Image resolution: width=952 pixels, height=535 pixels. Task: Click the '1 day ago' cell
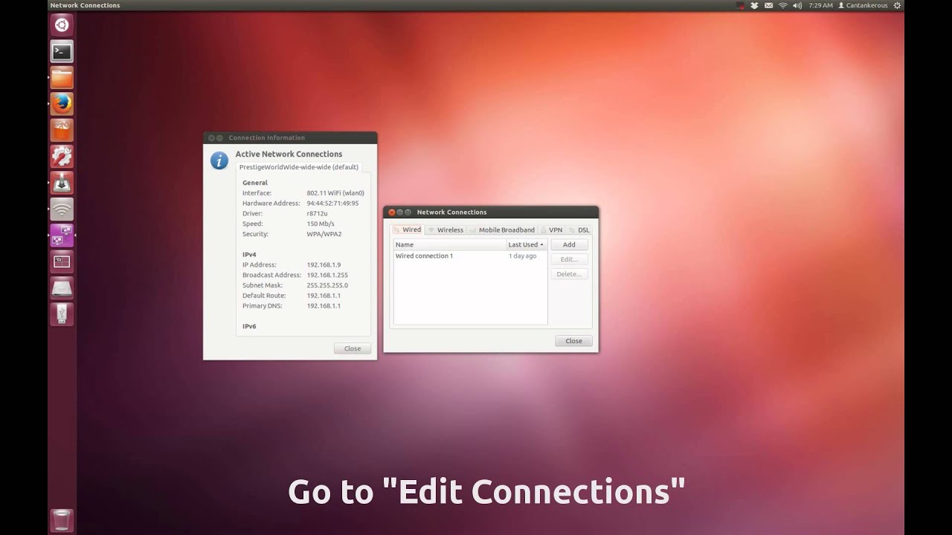click(x=522, y=256)
